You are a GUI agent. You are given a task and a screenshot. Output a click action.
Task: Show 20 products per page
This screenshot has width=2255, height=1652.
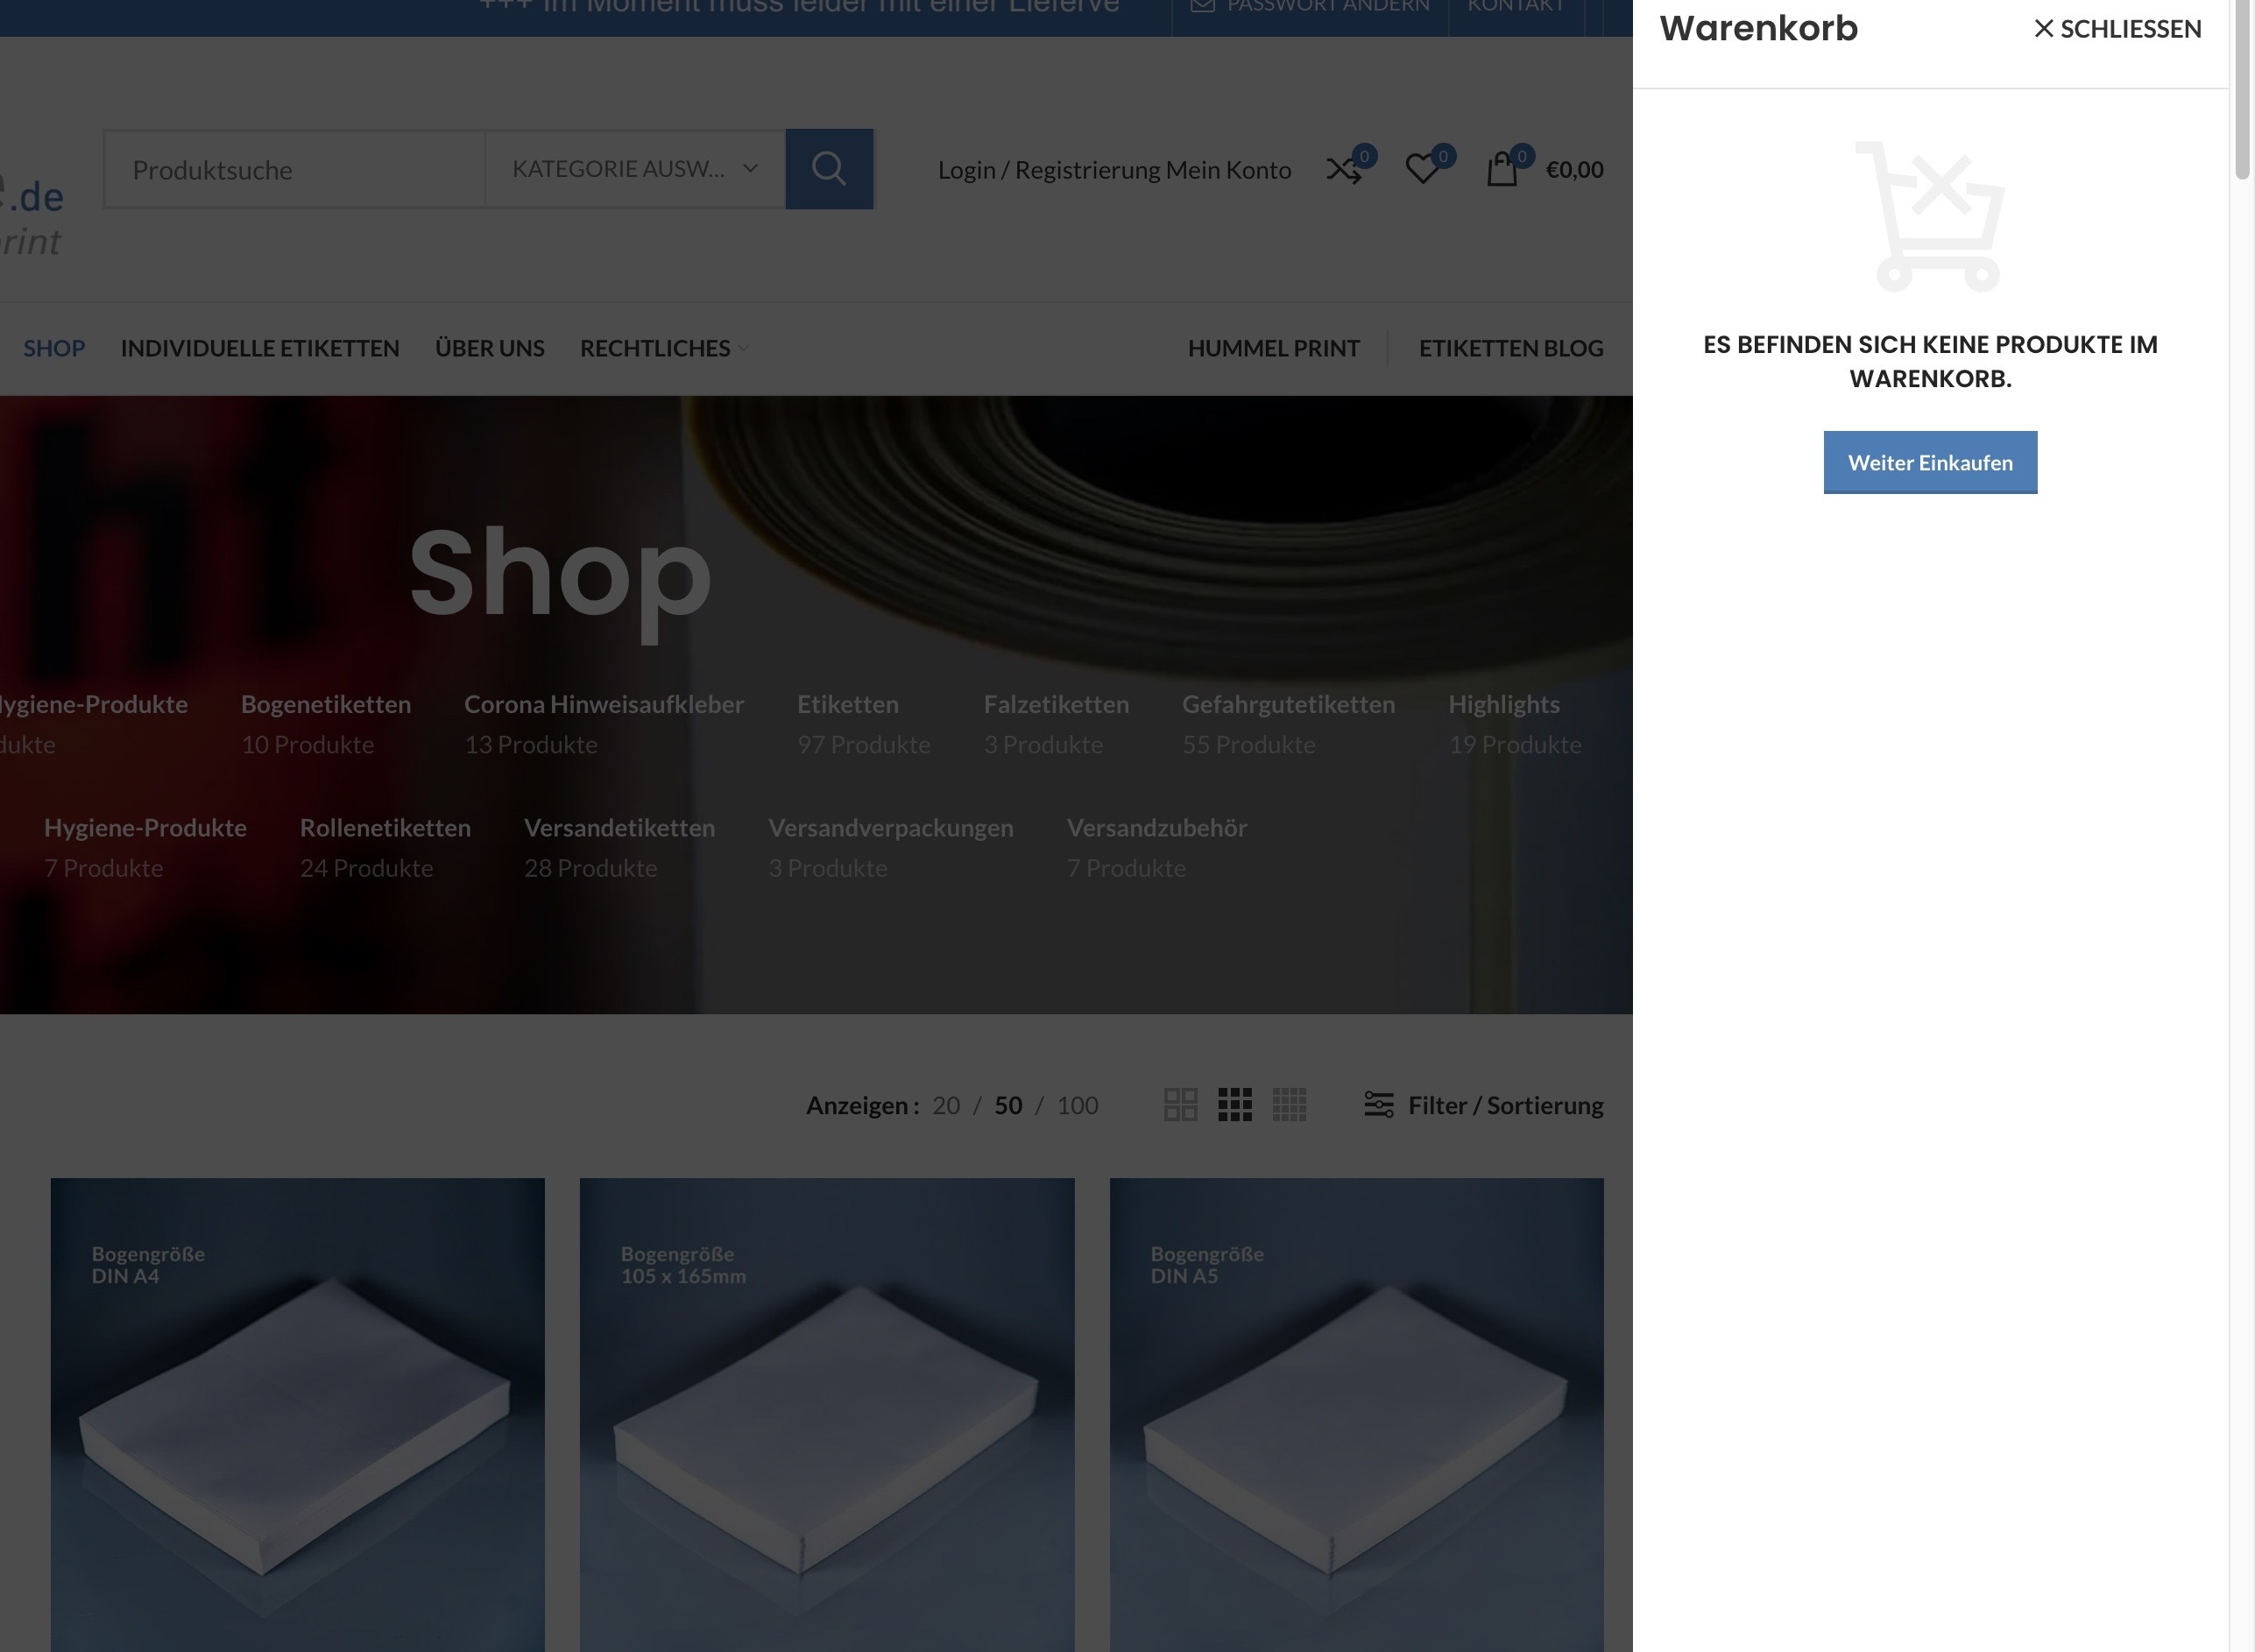coord(946,1105)
